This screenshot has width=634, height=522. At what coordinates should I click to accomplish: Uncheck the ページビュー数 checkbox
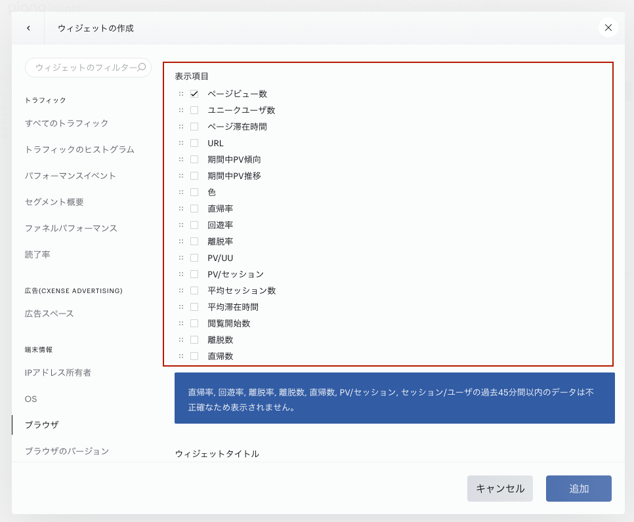point(194,94)
